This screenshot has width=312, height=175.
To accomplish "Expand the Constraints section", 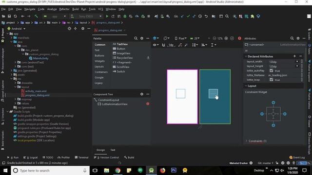I will (247, 141).
